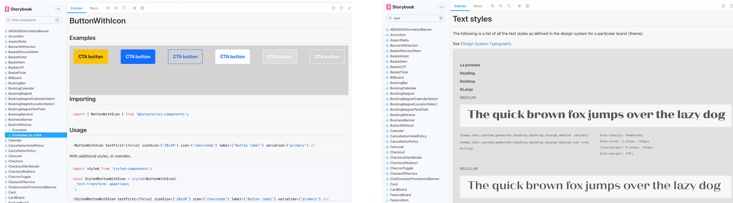Reset zoom in left Storybook toolbar
The height and width of the screenshot is (203, 733).
coord(124,8)
